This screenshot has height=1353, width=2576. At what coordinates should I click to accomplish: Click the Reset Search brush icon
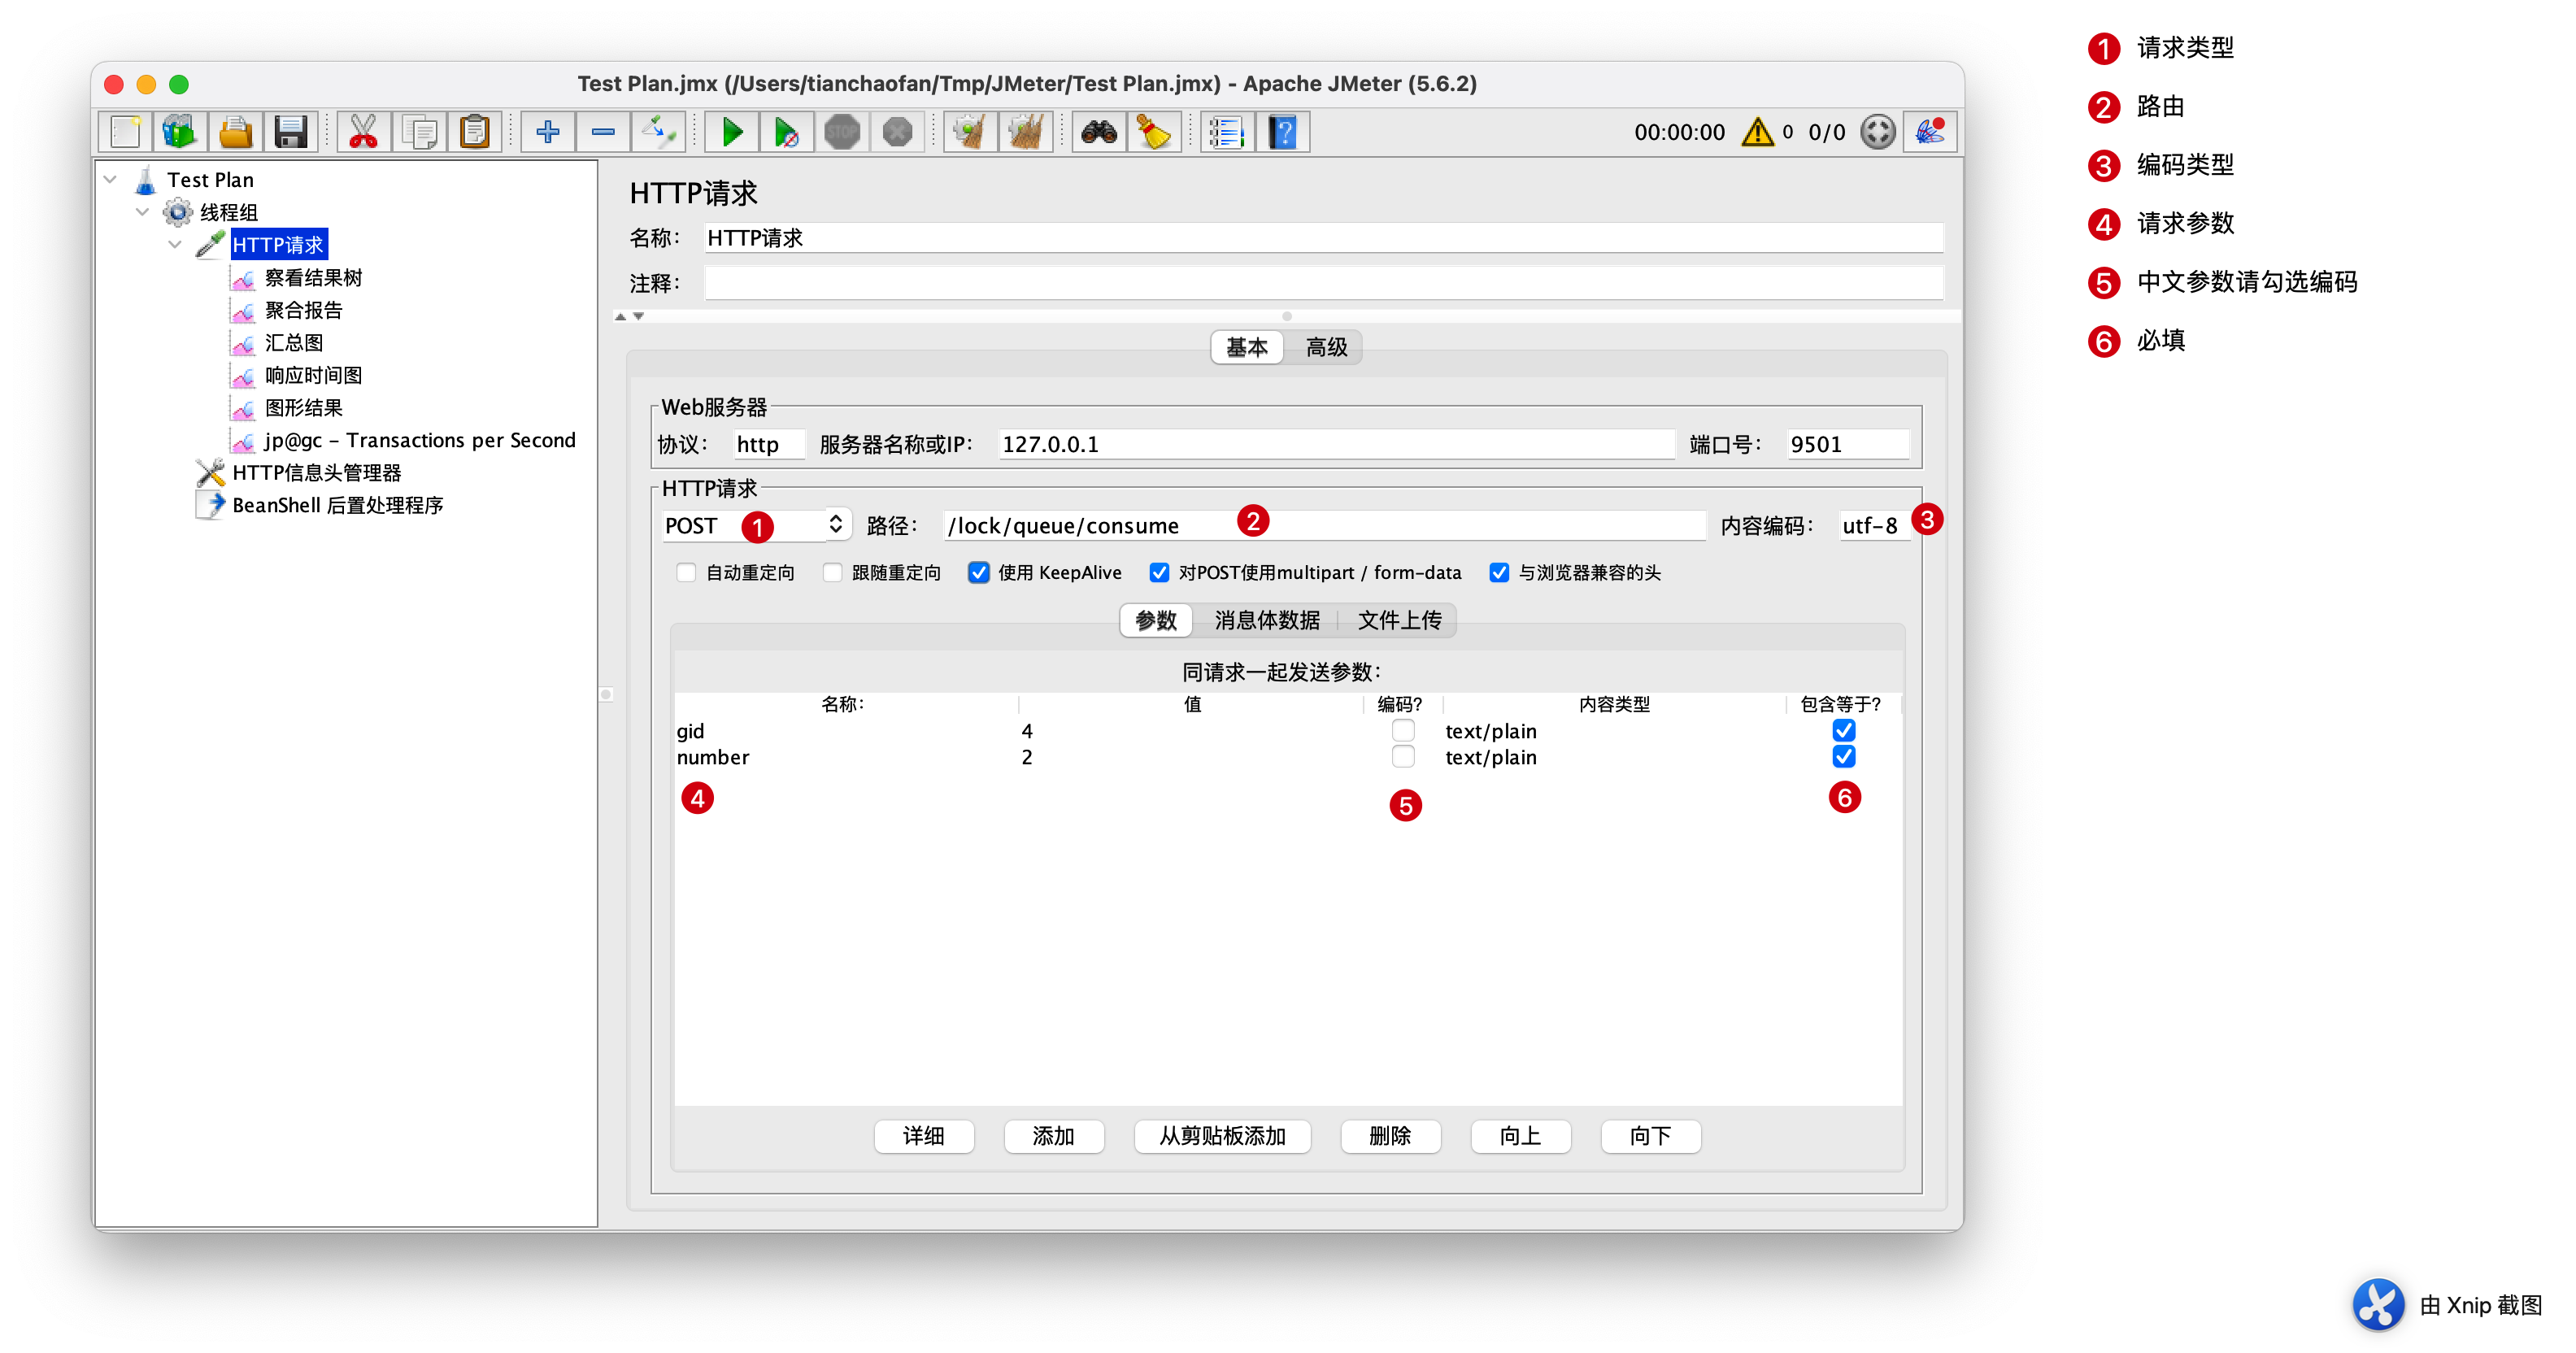[1154, 132]
